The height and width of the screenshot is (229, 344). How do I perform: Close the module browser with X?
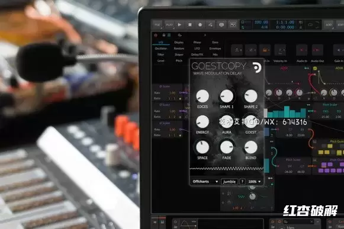click(205, 35)
